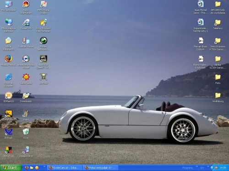The width and height of the screenshot is (229, 171).
Task: Click the Start button
Action: click(x=11, y=168)
